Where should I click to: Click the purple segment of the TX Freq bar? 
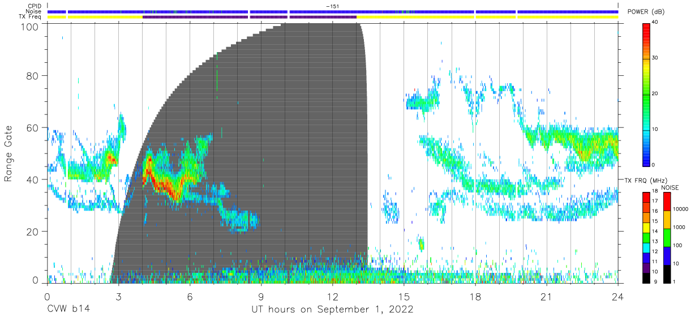click(250, 17)
